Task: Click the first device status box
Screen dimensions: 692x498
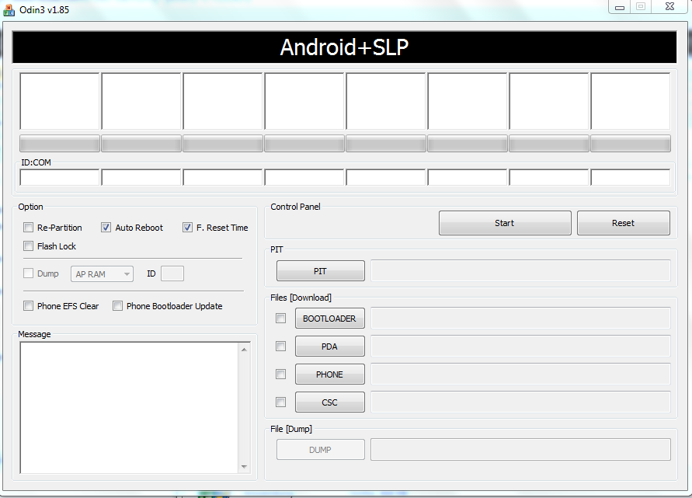Action: pos(60,101)
